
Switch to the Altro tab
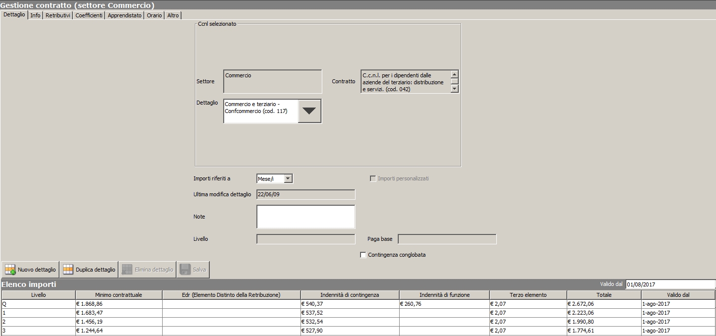(173, 15)
